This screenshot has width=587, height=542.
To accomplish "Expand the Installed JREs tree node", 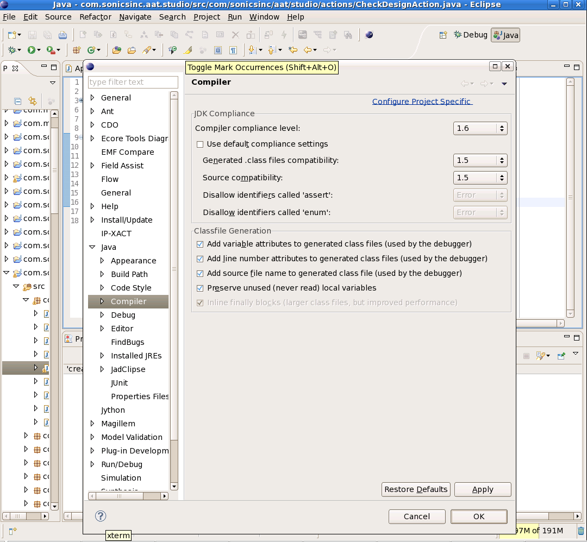I will point(102,355).
